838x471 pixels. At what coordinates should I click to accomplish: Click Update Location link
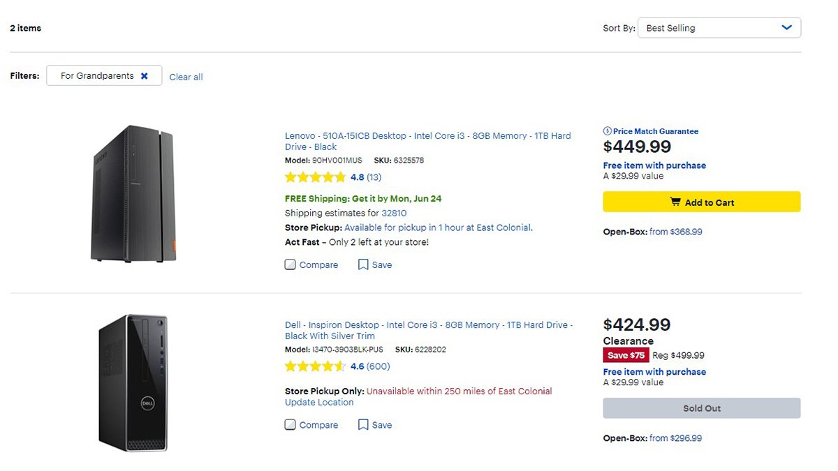(x=319, y=403)
